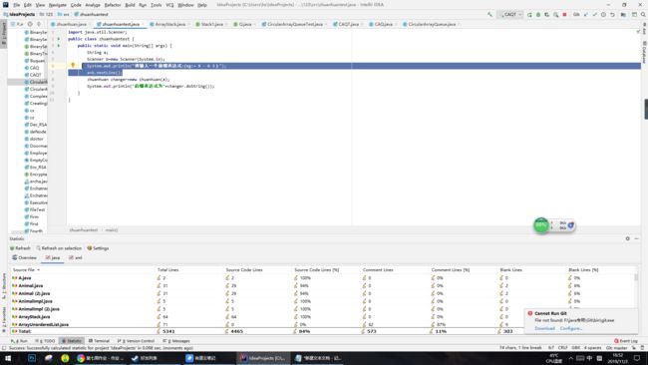Open Git history using the clock icon
This screenshot has width=648, height=365.
pyautogui.click(x=603, y=15)
